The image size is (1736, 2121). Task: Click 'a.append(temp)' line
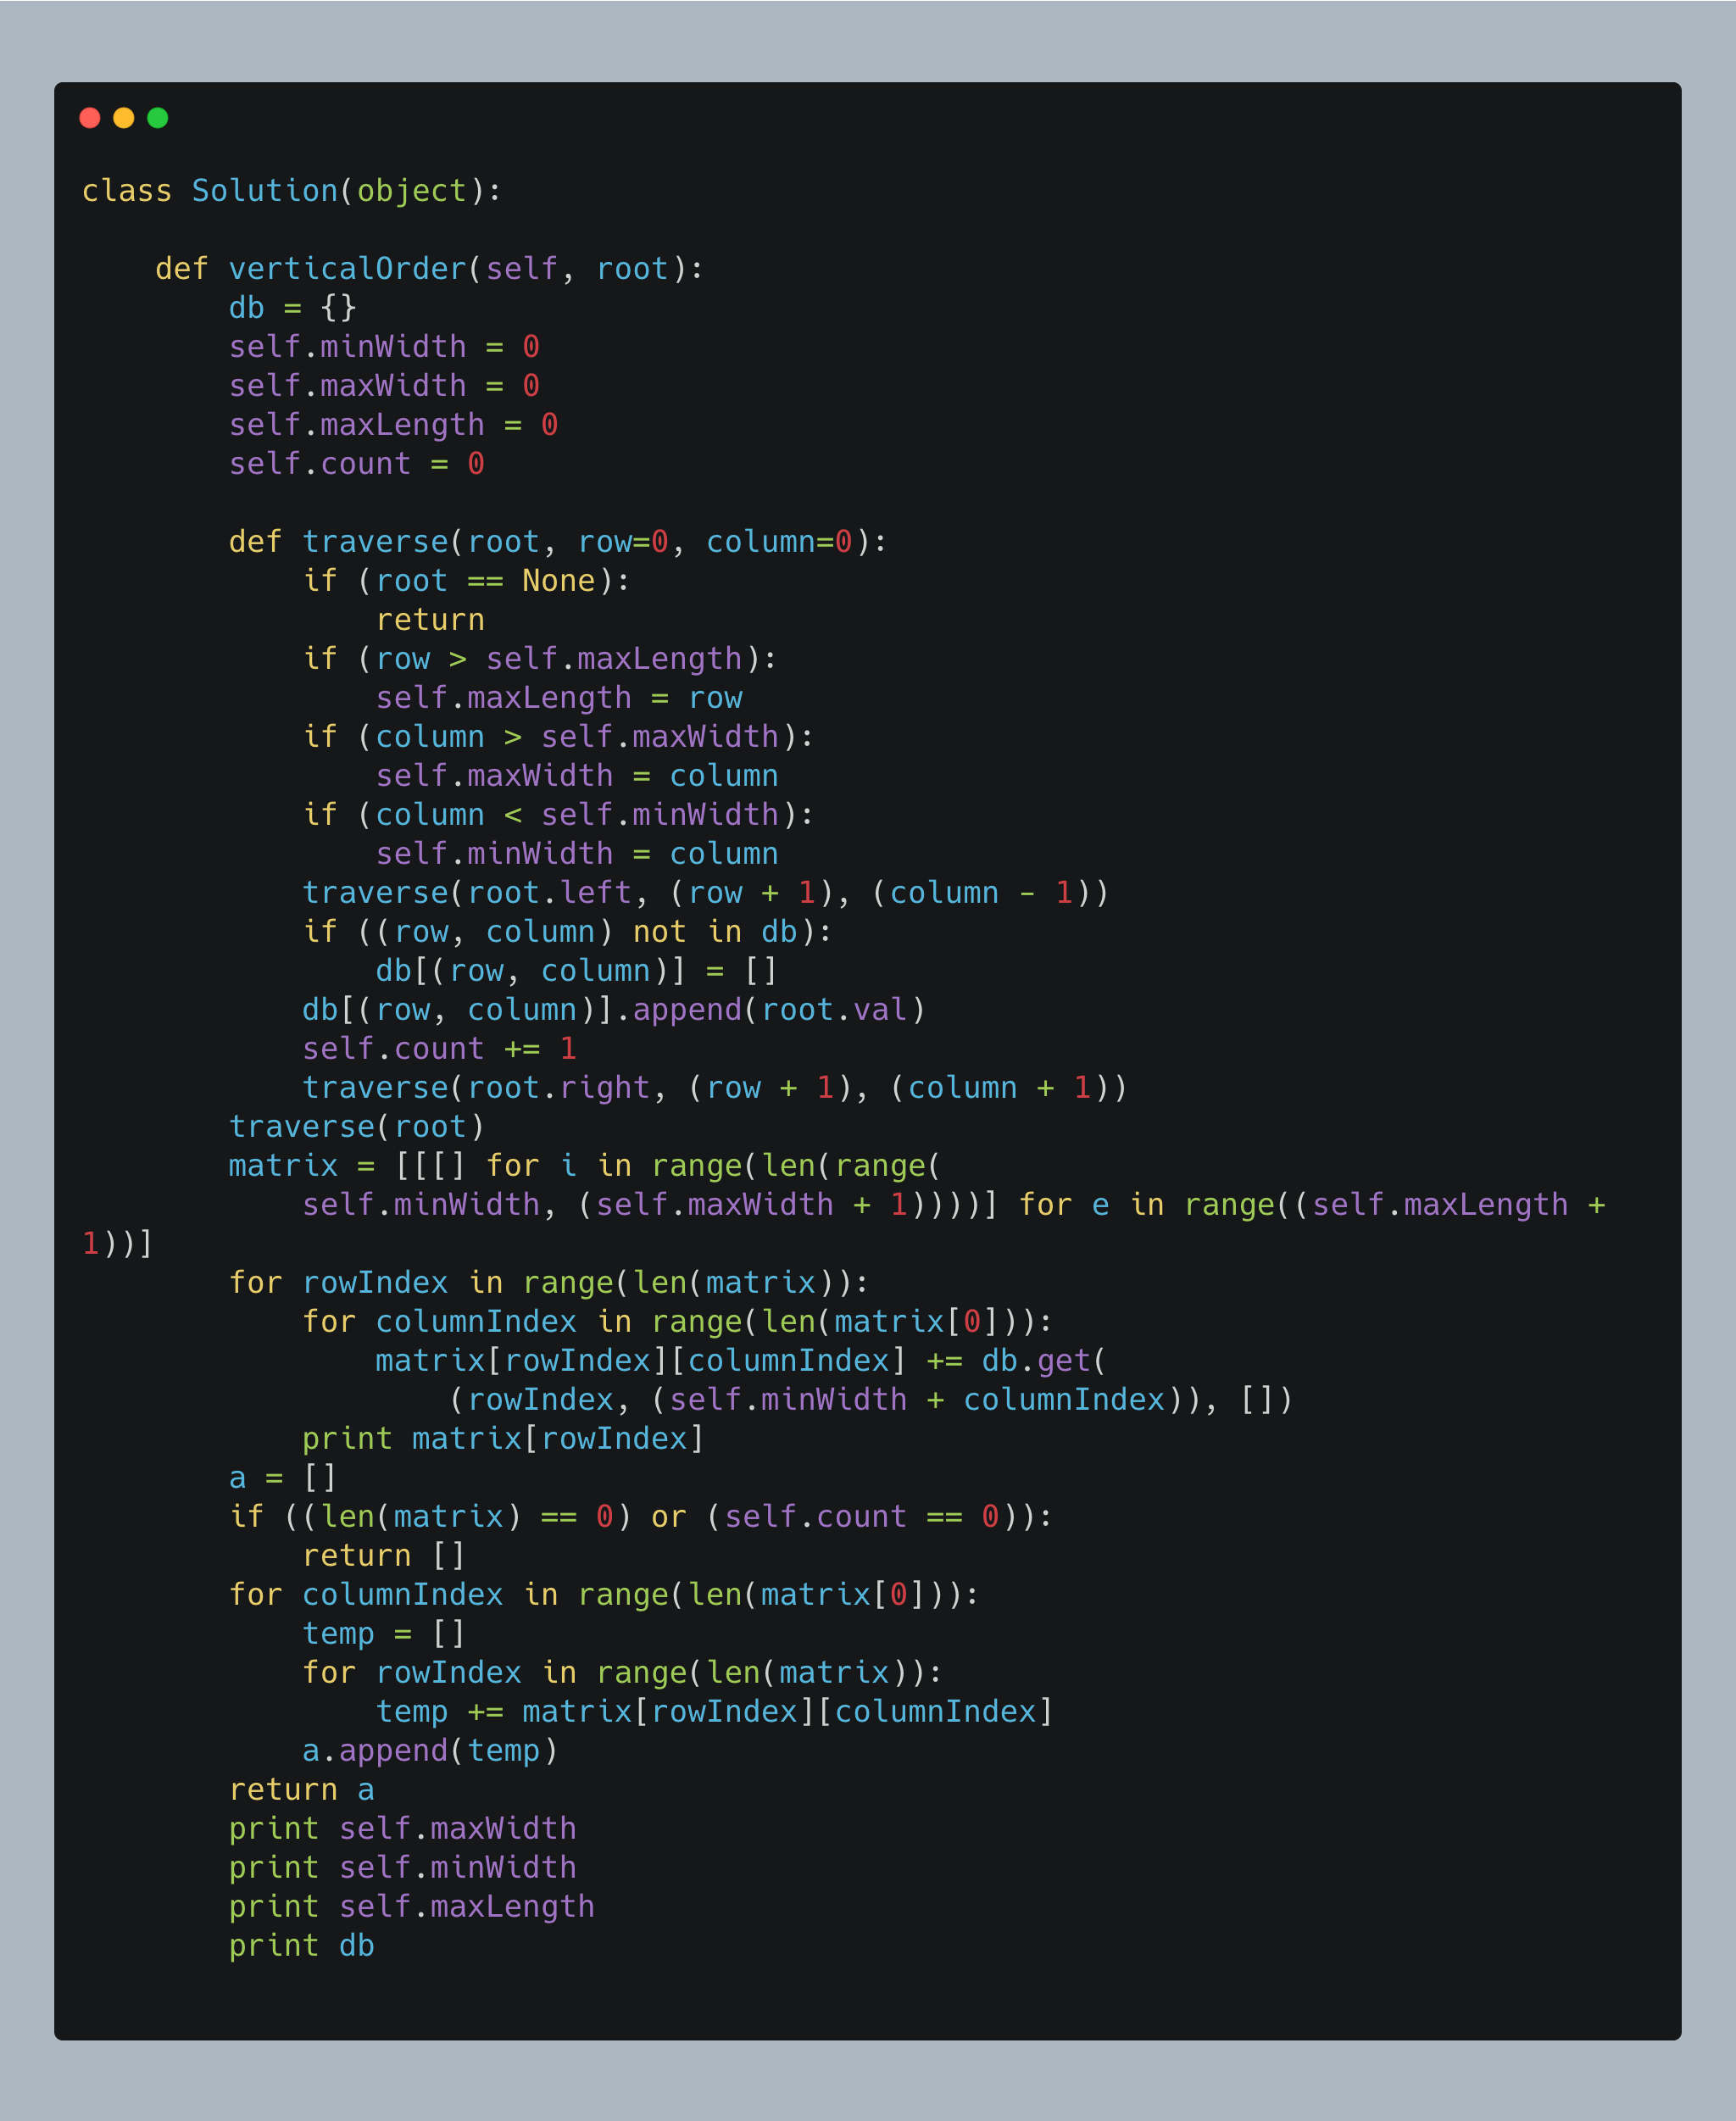pos(430,1751)
